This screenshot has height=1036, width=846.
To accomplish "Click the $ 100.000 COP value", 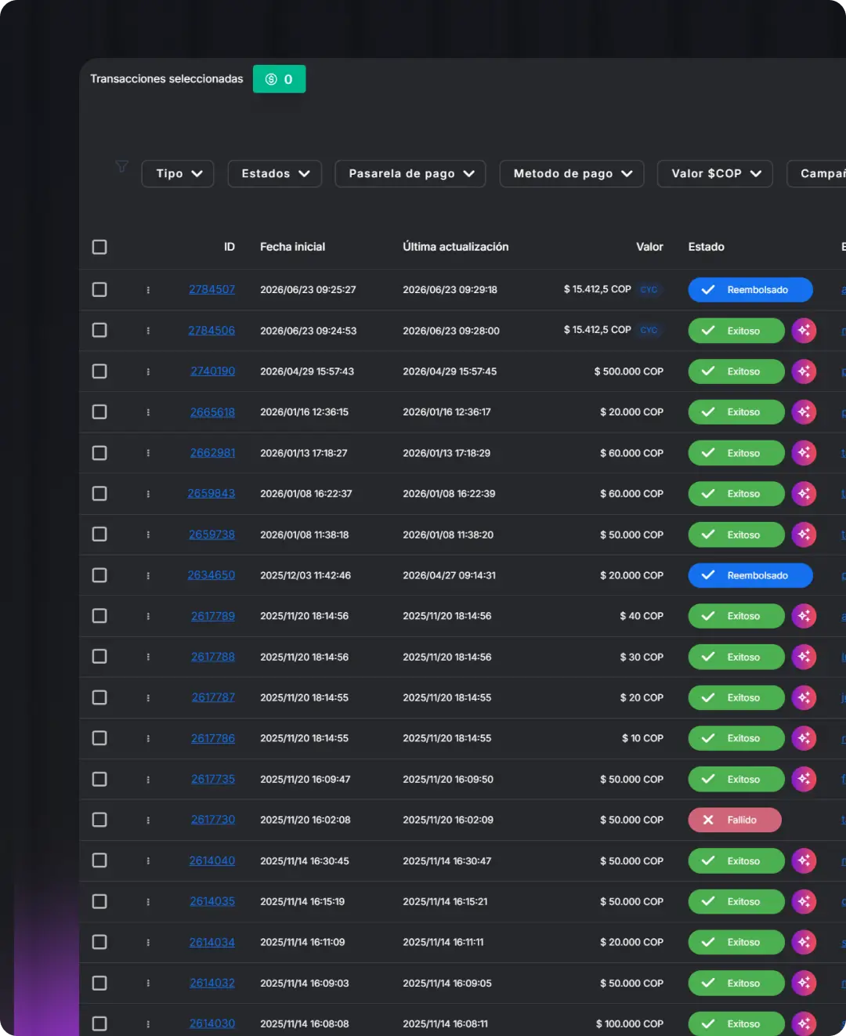I will coord(630,1023).
